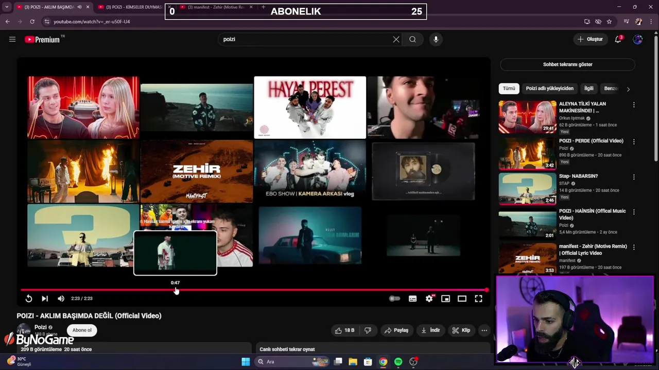This screenshot has height=370, width=659.
Task: Click the playhead dot at end of timeline
Action: (x=486, y=290)
